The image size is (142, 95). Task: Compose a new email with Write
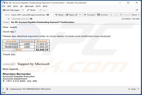(x=31, y=10)
